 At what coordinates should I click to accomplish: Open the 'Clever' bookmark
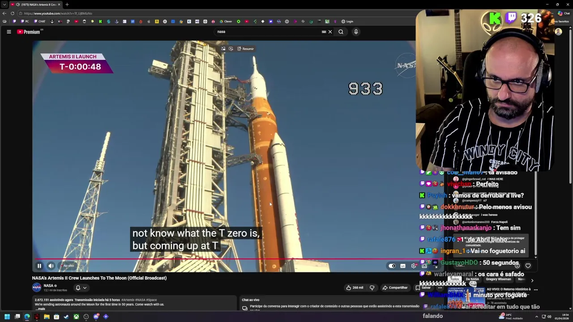tap(226, 21)
